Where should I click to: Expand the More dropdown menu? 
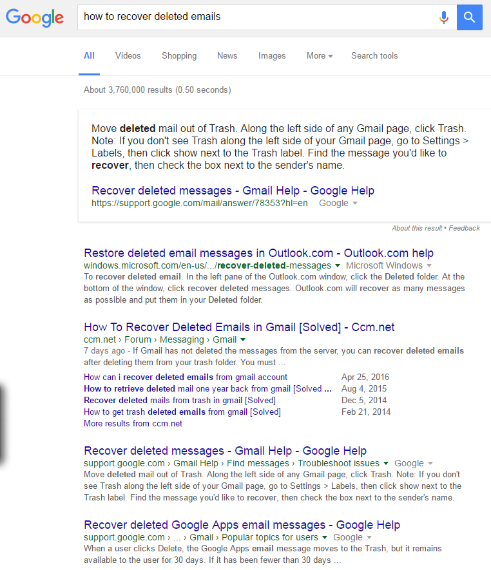[x=320, y=55]
